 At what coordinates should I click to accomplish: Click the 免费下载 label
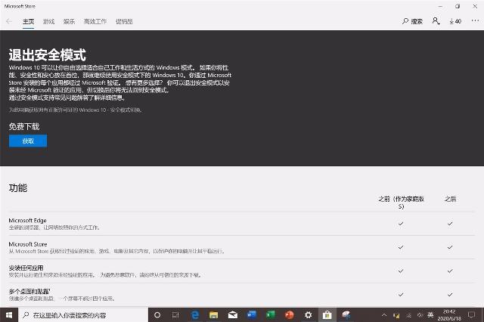pyautogui.click(x=24, y=126)
